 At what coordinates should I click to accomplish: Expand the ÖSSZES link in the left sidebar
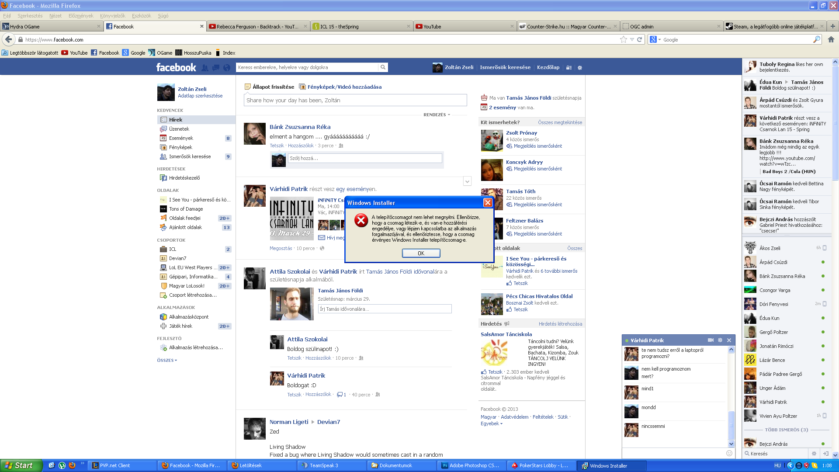pyautogui.click(x=167, y=360)
